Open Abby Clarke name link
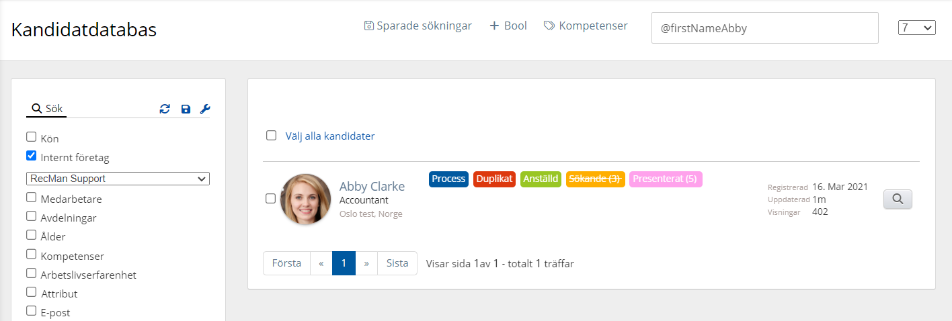The width and height of the screenshot is (952, 321). 372,186
